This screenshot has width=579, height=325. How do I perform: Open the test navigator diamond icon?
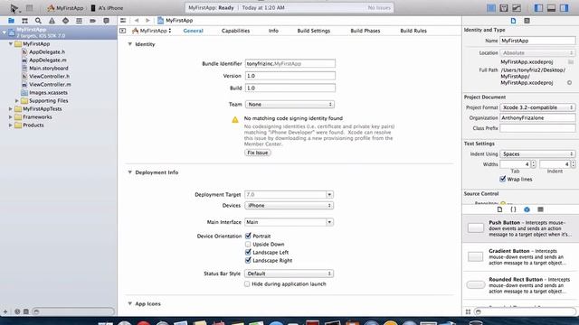click(x=65, y=21)
